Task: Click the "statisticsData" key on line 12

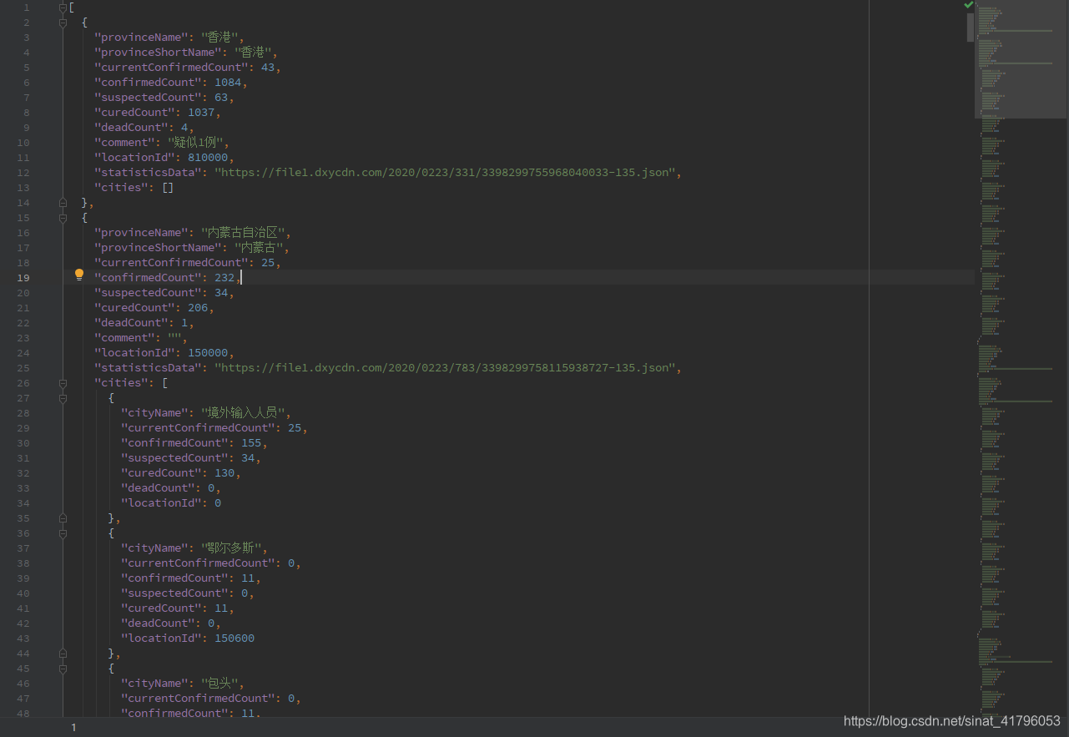Action: 148,173
